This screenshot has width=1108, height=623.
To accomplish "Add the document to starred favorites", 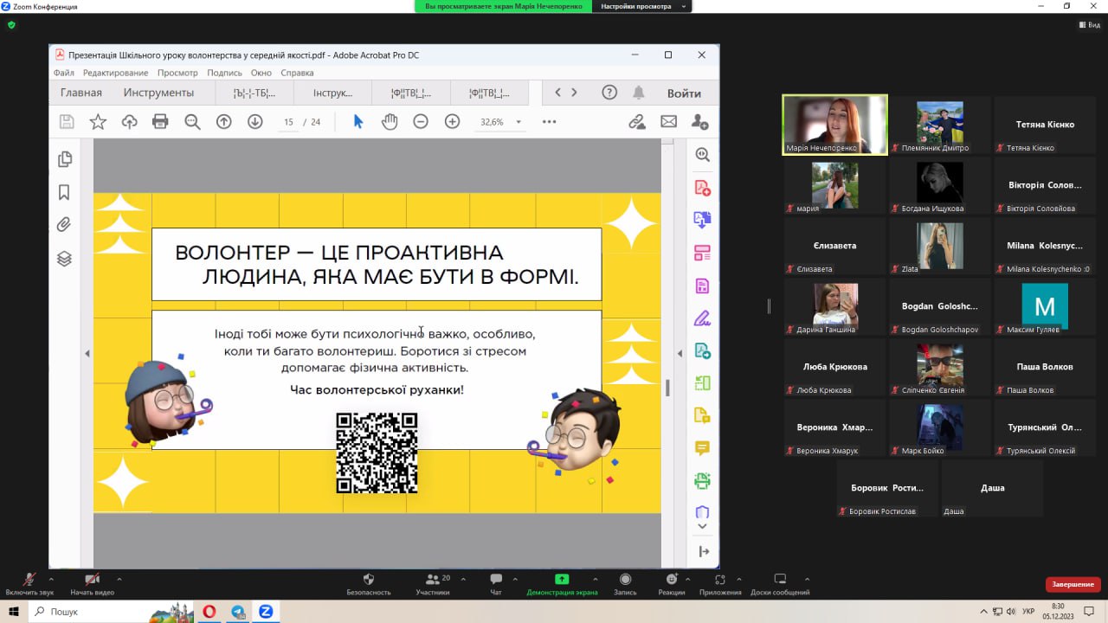I will pos(98,122).
